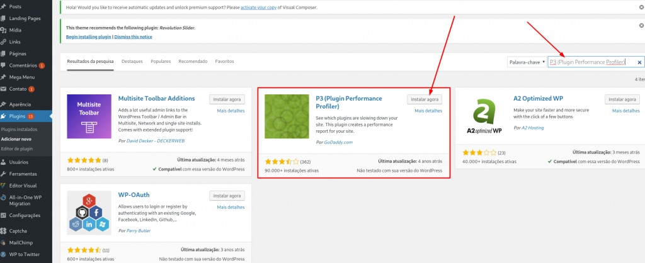
Task: Click the Configurações settings icon
Action: [3, 215]
